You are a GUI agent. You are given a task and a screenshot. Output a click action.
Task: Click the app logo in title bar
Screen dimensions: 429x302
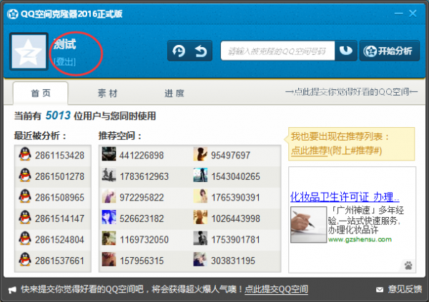tap(13, 14)
